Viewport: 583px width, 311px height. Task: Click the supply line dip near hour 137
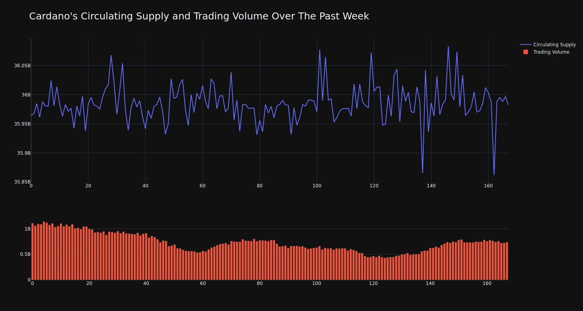coord(422,173)
